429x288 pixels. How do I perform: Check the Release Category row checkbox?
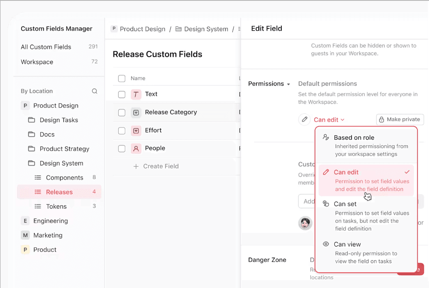click(x=122, y=113)
